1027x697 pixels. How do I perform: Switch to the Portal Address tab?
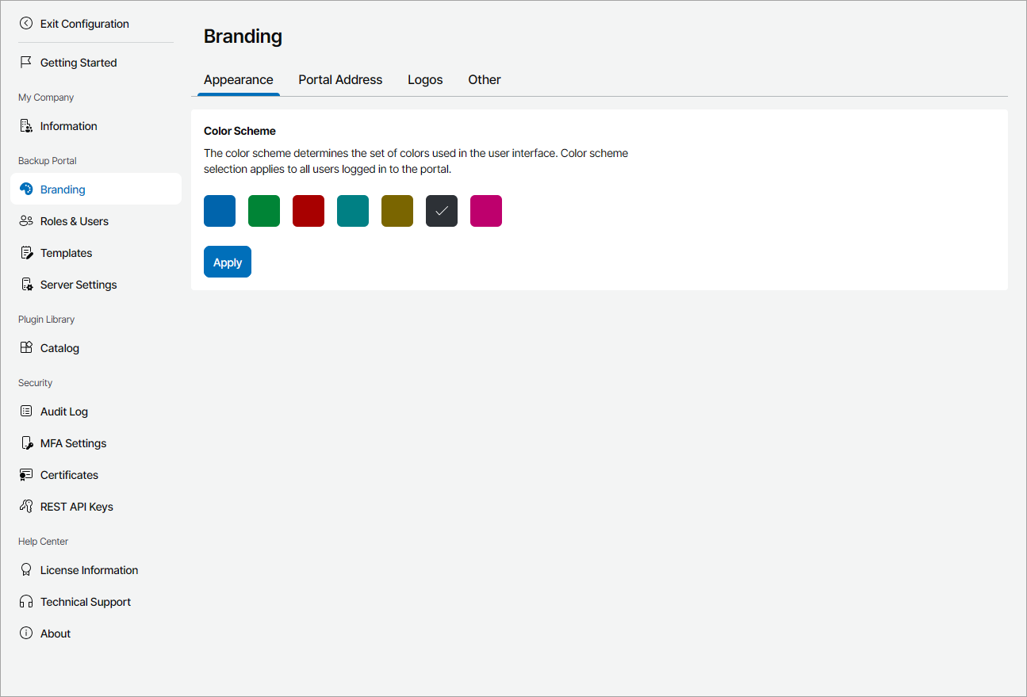click(x=340, y=79)
